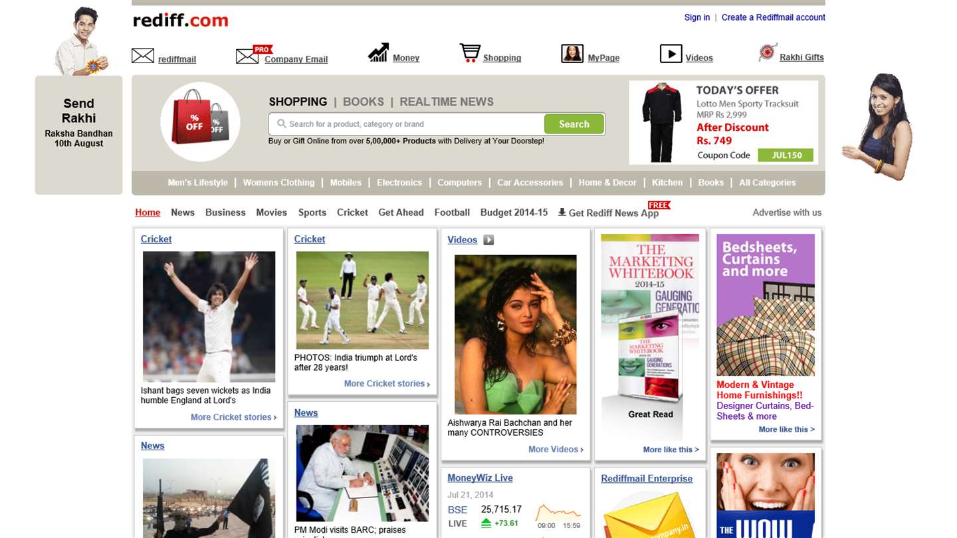957x538 pixels.
Task: Click the green BSE up-arrow indicator
Action: 486,523
